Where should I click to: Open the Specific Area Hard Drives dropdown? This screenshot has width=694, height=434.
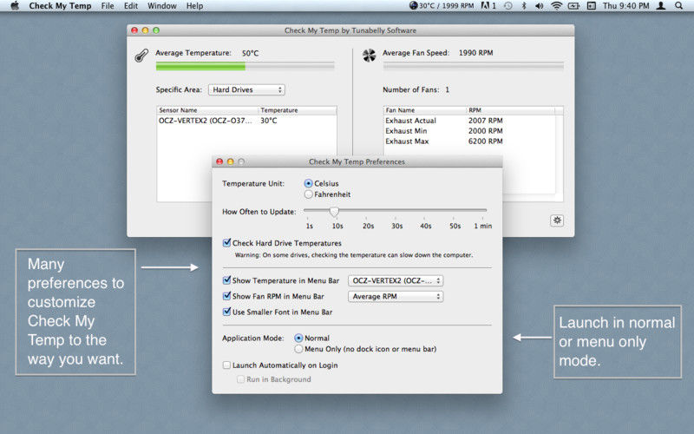pos(246,89)
